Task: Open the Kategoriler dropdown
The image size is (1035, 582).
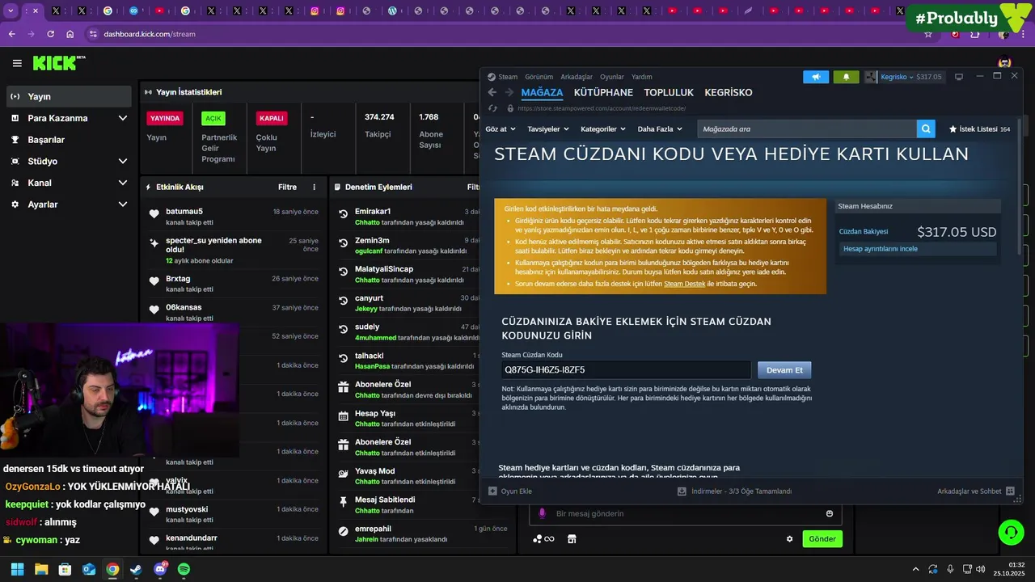Action: click(602, 129)
